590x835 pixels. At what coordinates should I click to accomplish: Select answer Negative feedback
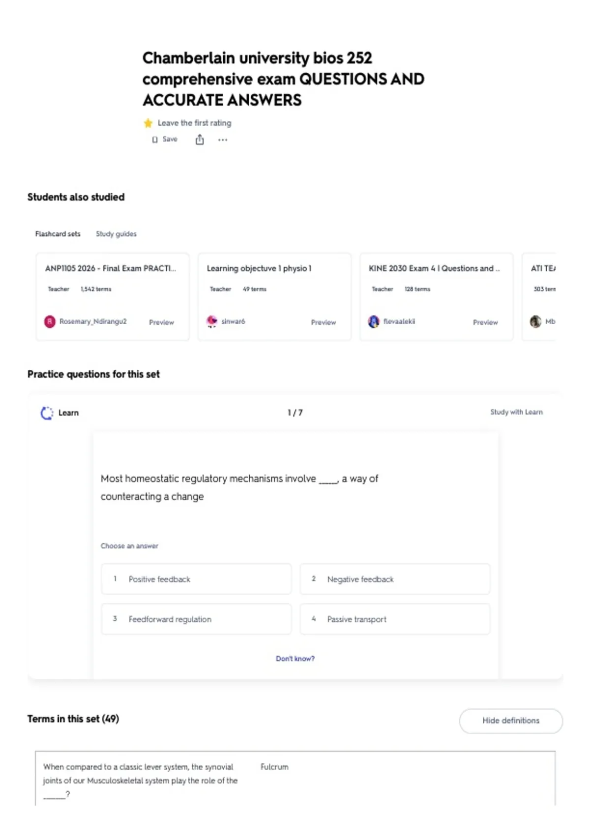[x=395, y=579]
